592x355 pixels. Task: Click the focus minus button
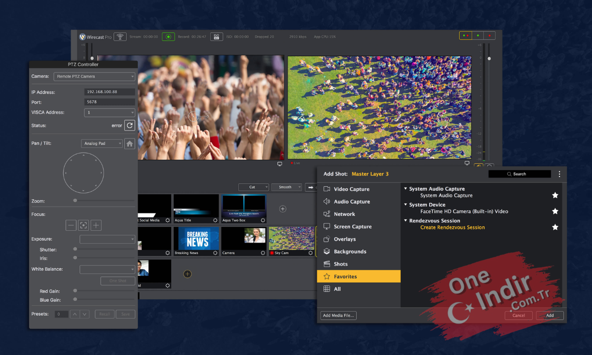point(71,225)
